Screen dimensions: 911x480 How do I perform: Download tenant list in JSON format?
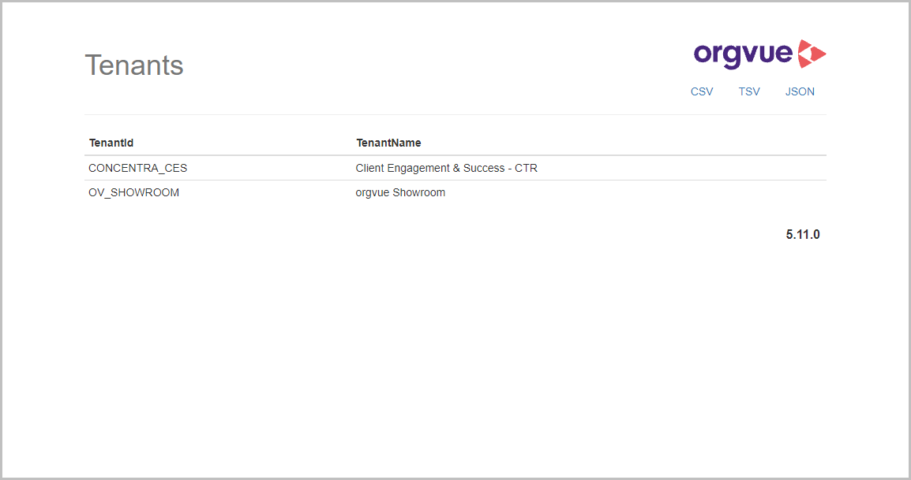pyautogui.click(x=800, y=91)
